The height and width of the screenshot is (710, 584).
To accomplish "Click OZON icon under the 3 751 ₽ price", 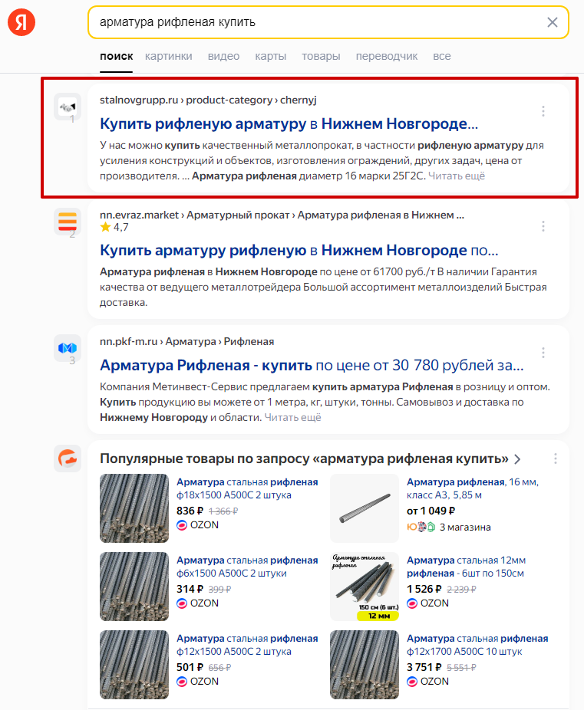I will pyautogui.click(x=412, y=682).
